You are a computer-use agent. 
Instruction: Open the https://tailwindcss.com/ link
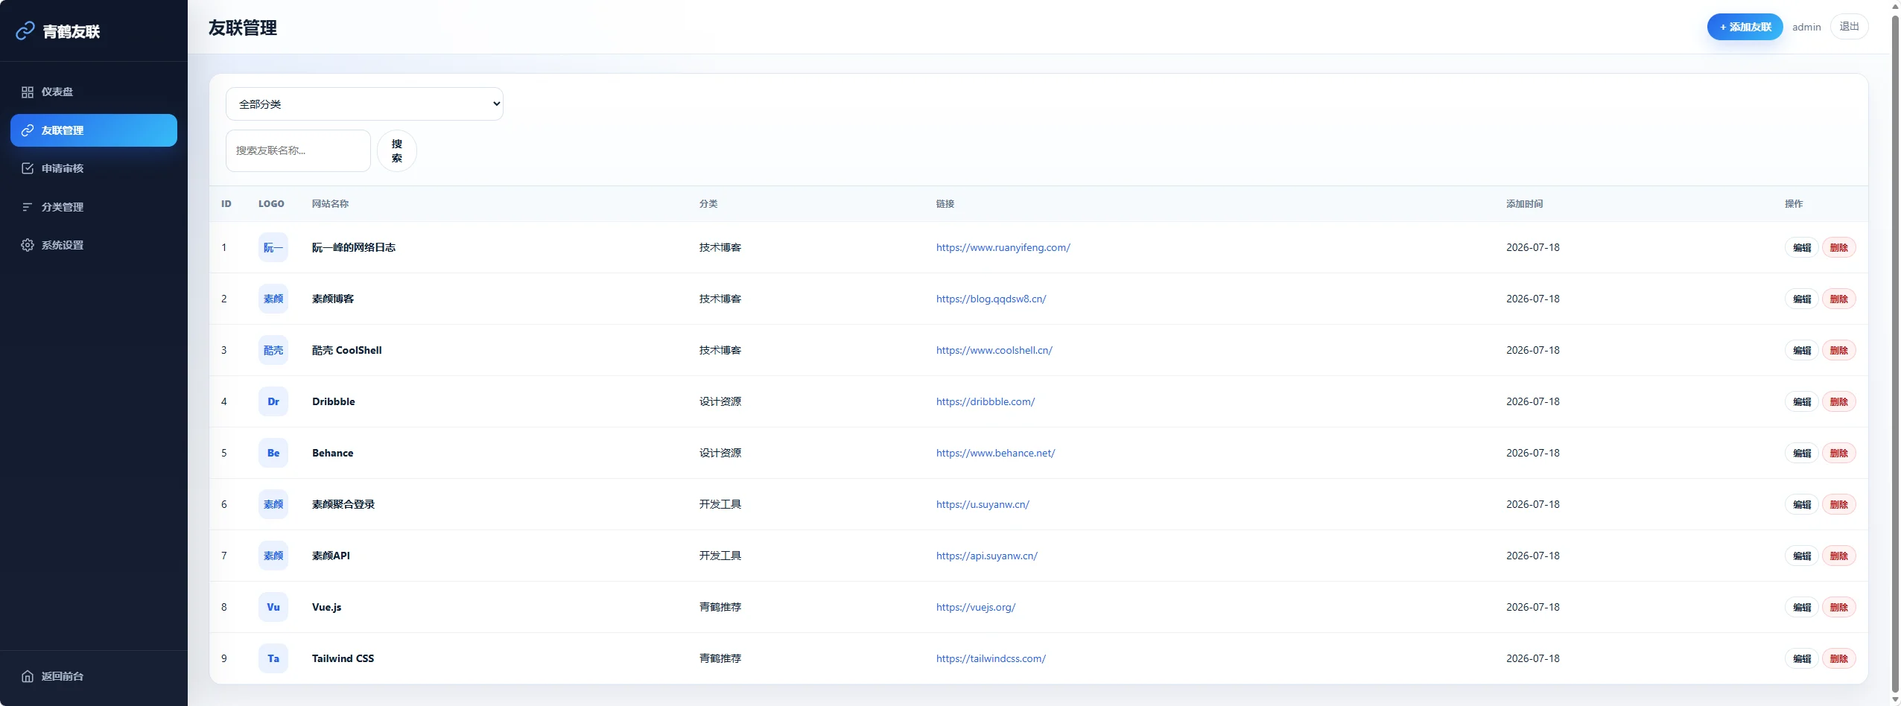[991, 658]
